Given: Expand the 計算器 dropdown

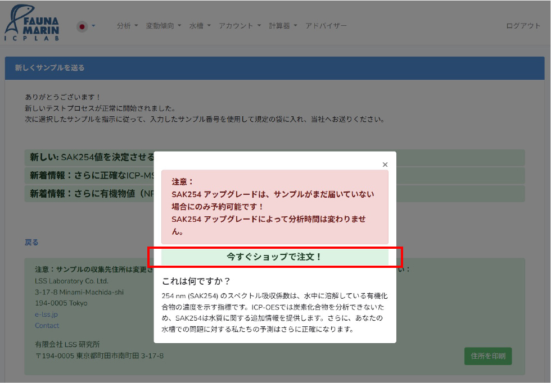Looking at the screenshot, I should 283,26.
